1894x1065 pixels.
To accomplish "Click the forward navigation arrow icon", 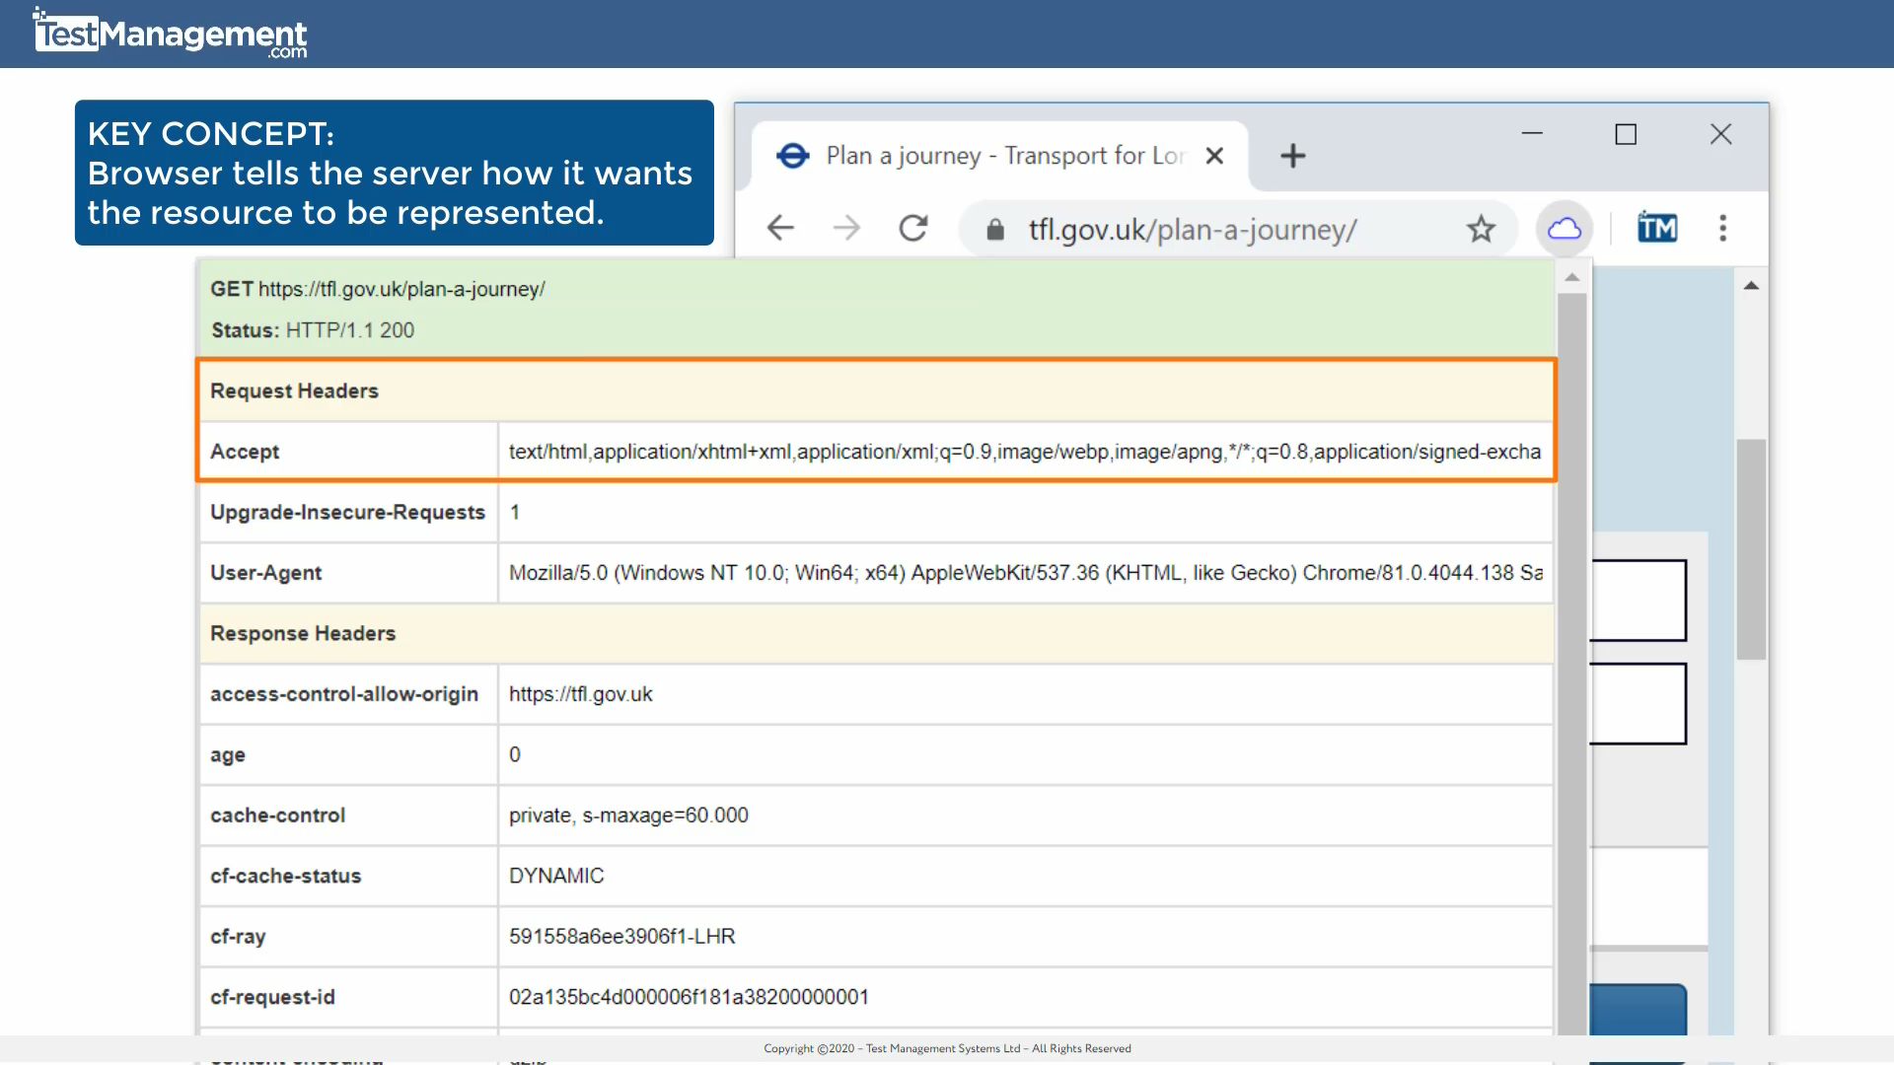I will click(x=846, y=229).
